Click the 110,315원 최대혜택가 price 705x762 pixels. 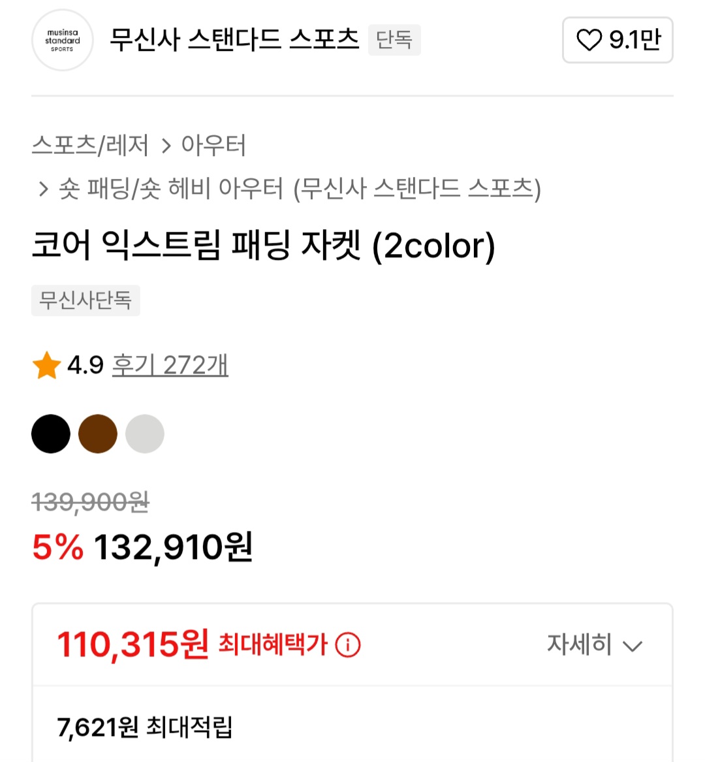point(133,645)
